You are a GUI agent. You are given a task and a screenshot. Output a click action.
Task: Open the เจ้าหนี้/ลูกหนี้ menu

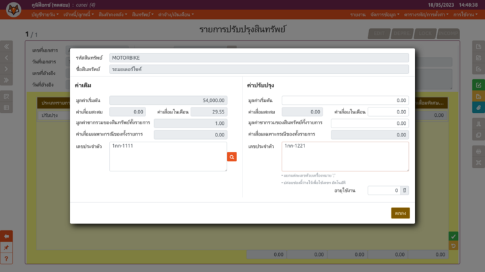79,15
